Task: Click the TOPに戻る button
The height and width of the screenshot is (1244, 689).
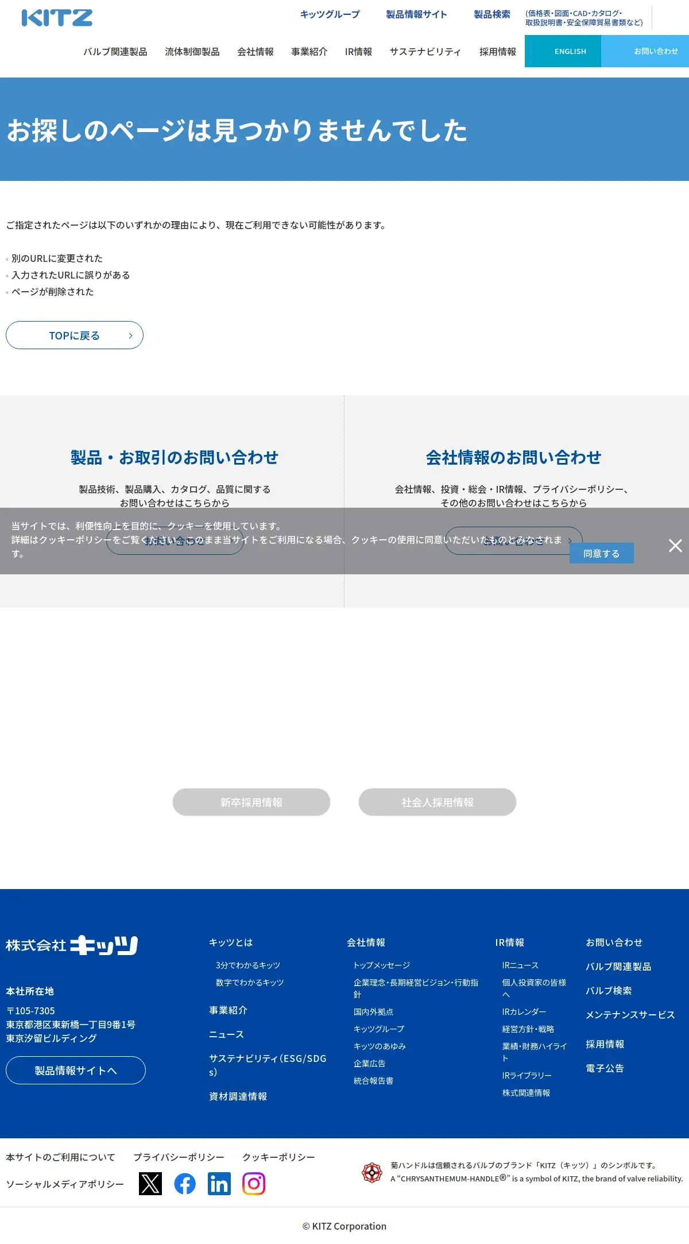Action: click(75, 335)
